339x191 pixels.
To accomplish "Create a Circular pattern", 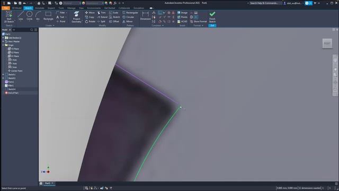I will pyautogui.click(x=128, y=17).
